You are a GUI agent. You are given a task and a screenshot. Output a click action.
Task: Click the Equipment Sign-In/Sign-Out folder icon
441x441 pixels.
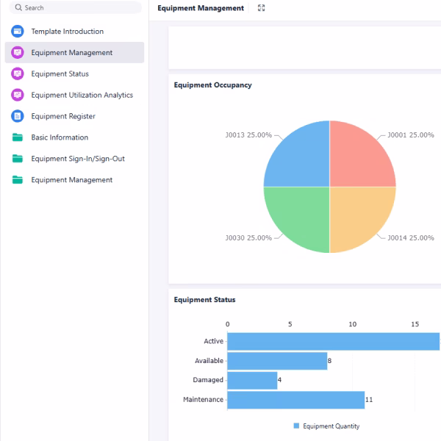pos(18,159)
